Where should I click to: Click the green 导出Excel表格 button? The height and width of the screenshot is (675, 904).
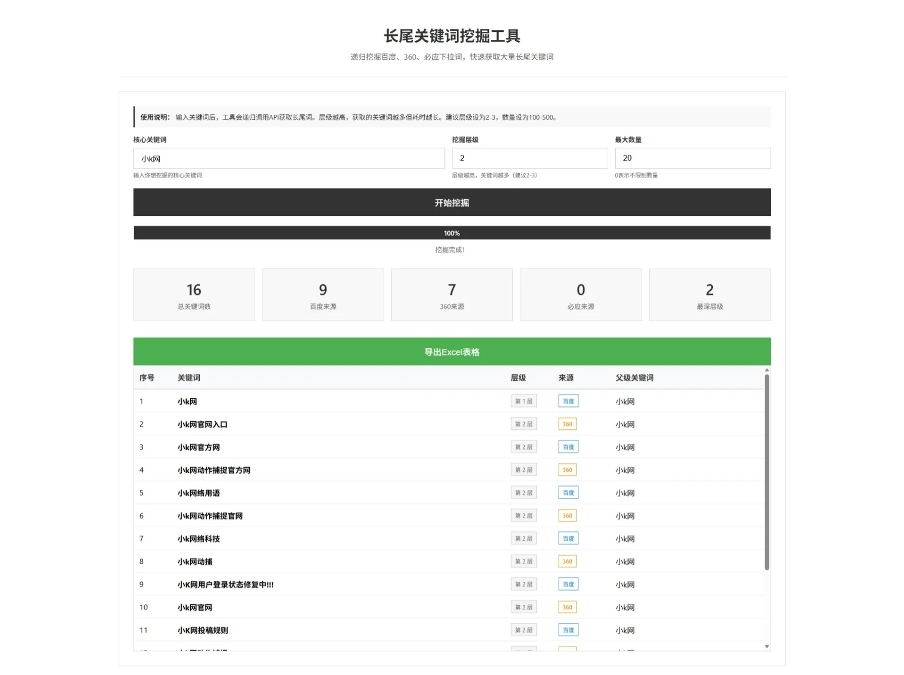[451, 351]
